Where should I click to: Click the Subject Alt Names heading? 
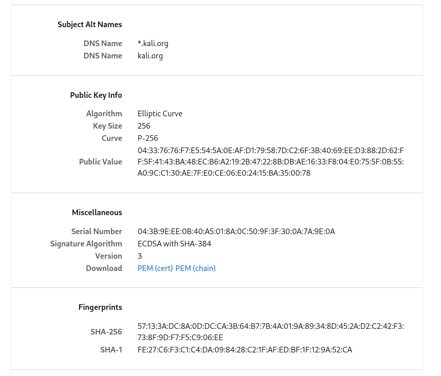tap(90, 25)
